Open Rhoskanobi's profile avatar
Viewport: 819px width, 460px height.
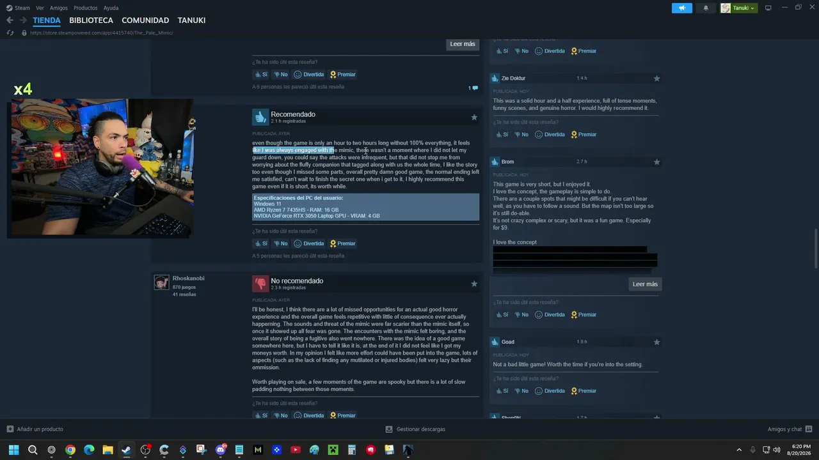pyautogui.click(x=161, y=282)
